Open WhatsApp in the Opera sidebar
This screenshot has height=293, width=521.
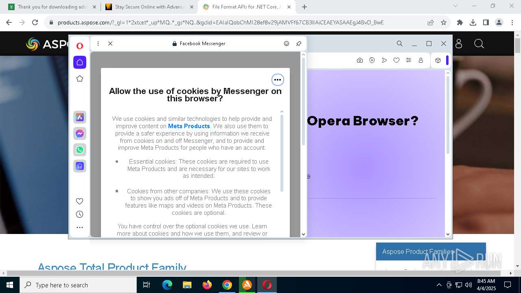[x=80, y=150]
